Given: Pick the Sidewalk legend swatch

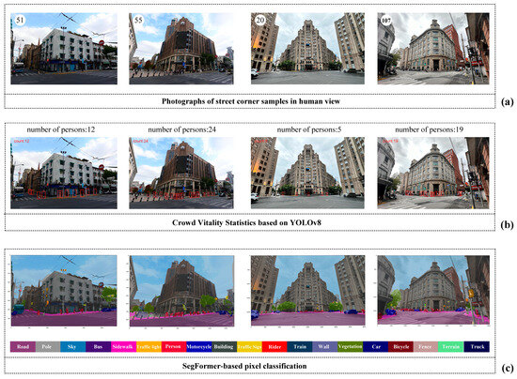Looking at the screenshot, I should point(124,347).
